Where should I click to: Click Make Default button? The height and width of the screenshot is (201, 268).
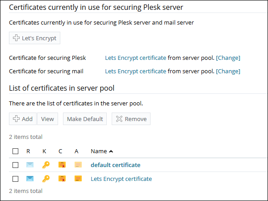tap(85, 119)
